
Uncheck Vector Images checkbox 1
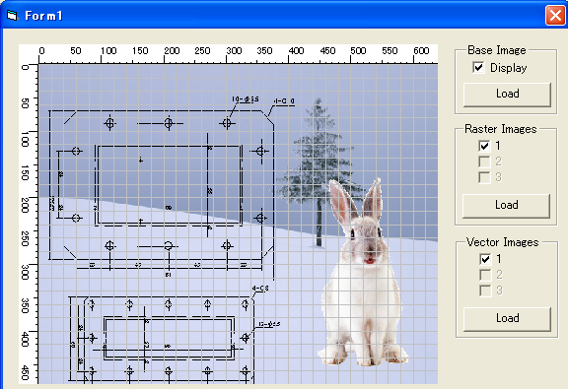click(x=485, y=259)
